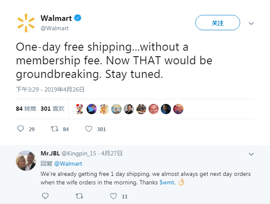The image size is (270, 204).
Task: Click the first liker avatar thumbnail
Action: click(x=79, y=109)
